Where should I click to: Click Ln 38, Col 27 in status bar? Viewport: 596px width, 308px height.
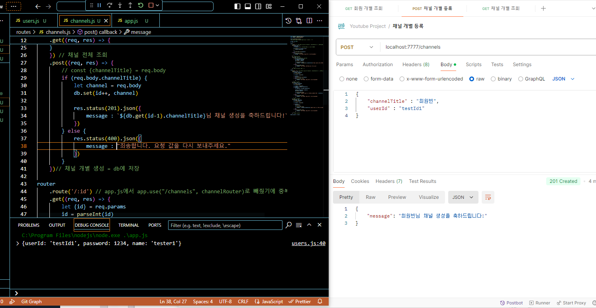coord(173,302)
